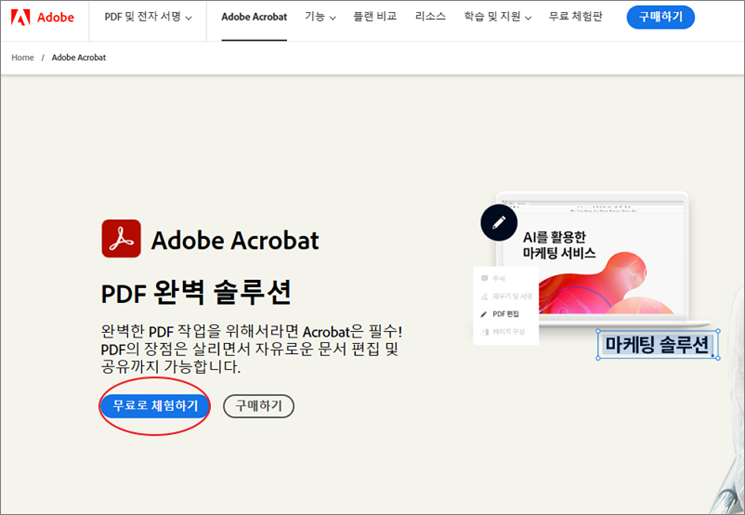Click the outlined 구매하기 button in the hero section
745x515 pixels.
pyautogui.click(x=259, y=406)
